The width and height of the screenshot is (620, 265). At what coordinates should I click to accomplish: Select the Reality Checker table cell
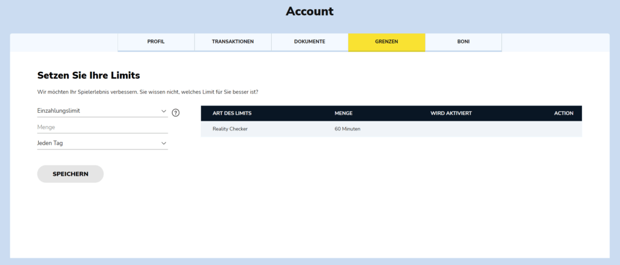pos(230,129)
